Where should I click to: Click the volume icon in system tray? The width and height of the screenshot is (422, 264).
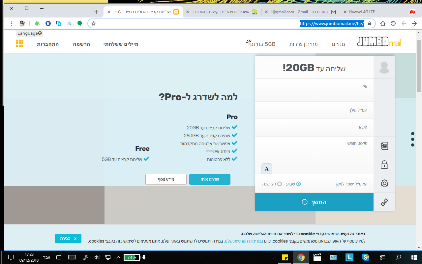tap(97, 257)
